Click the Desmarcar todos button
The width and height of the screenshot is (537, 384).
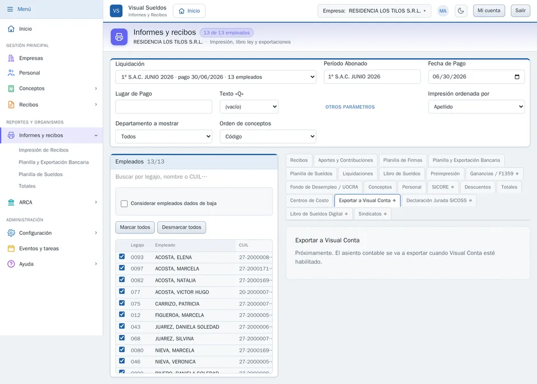pyautogui.click(x=181, y=227)
